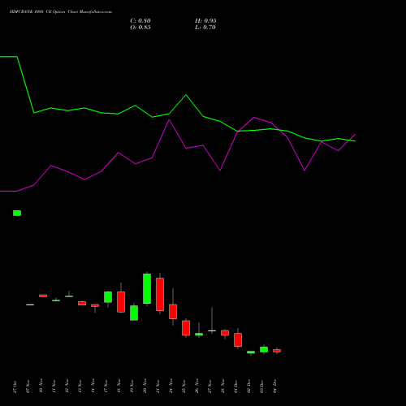Click the close price value C: 0.80
The height and width of the screenshot is (406, 406).
pyautogui.click(x=140, y=21)
